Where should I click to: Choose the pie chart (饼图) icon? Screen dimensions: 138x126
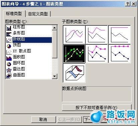(x=9, y=46)
